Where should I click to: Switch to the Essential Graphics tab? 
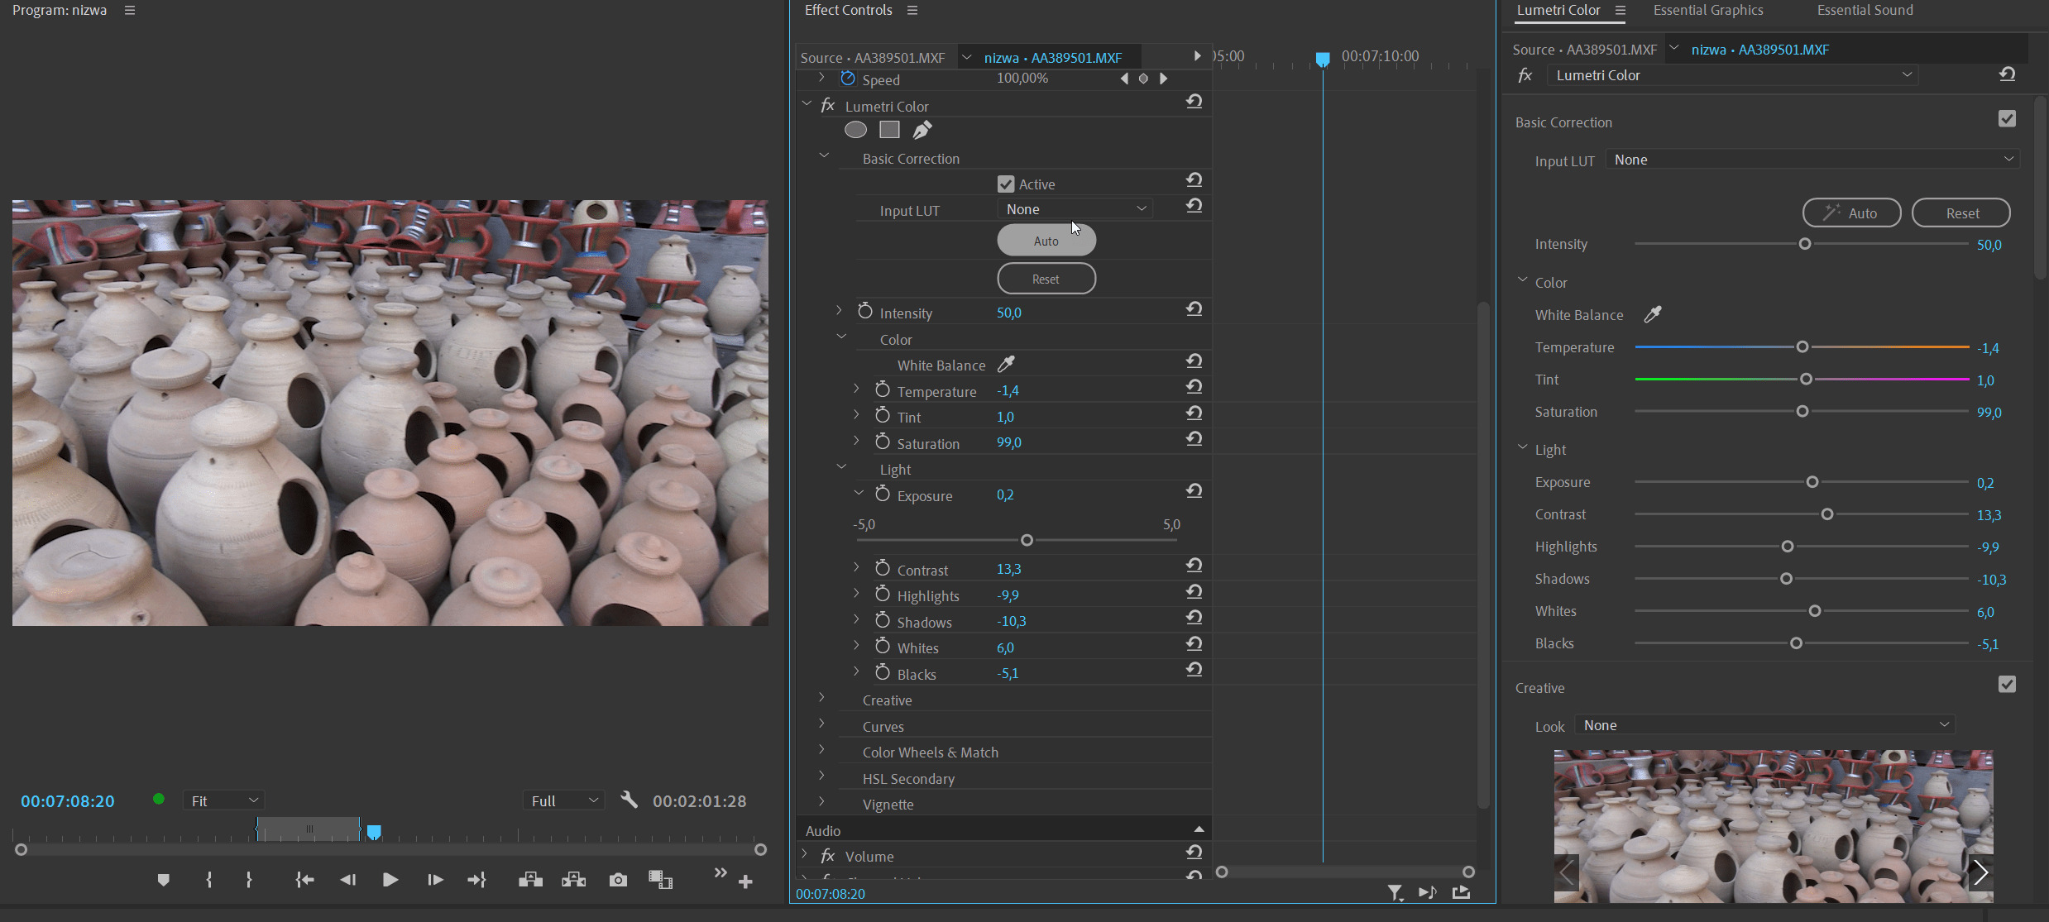1707,10
